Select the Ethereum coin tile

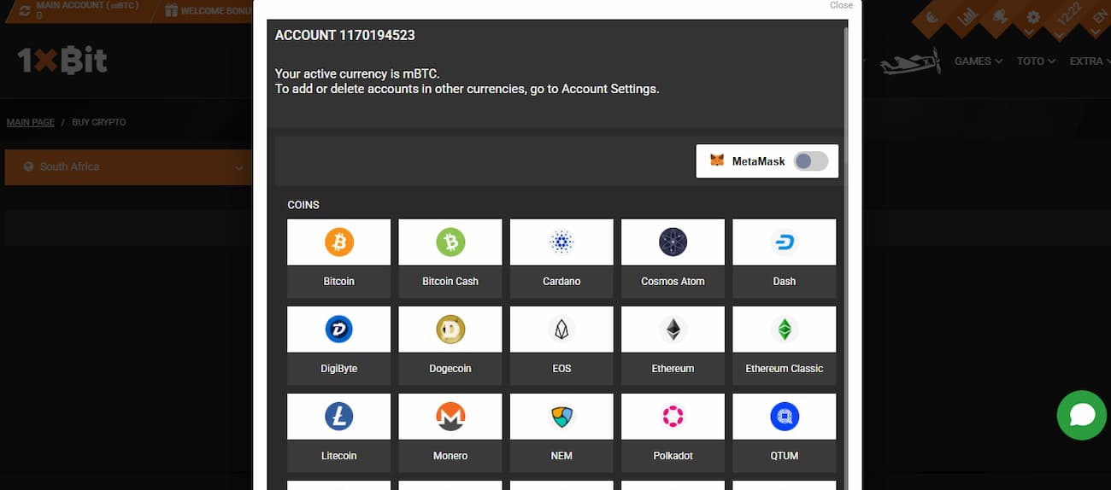click(673, 345)
